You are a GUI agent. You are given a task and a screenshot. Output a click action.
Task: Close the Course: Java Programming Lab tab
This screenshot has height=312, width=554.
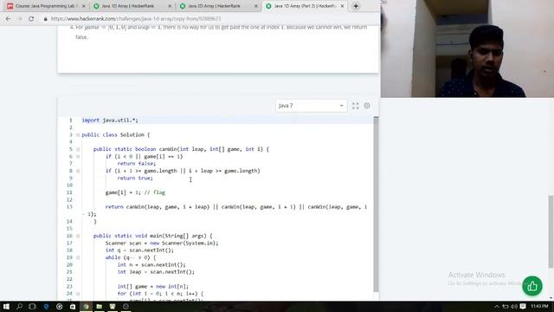(x=84, y=6)
